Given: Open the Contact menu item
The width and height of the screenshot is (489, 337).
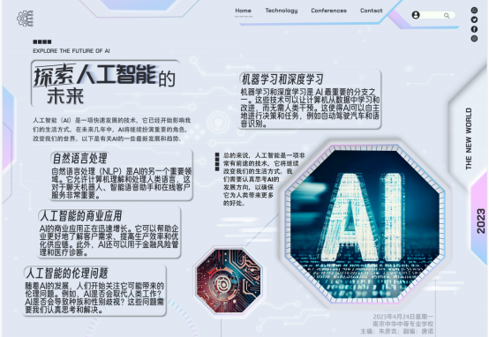Looking at the screenshot, I should coord(371,11).
